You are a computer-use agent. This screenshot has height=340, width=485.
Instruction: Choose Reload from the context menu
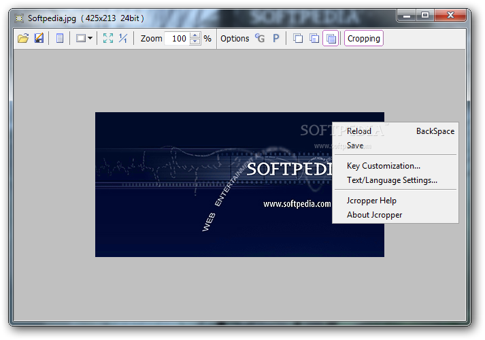[395, 131]
